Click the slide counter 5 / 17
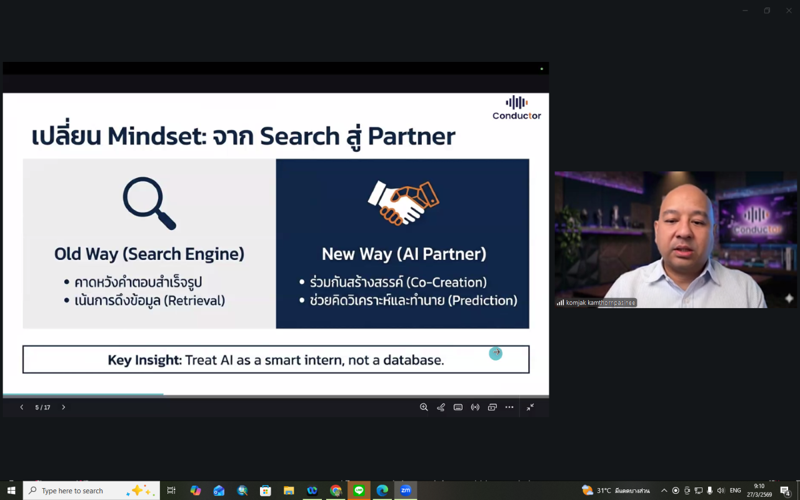Screen dimensions: 800x500 pos(42,407)
